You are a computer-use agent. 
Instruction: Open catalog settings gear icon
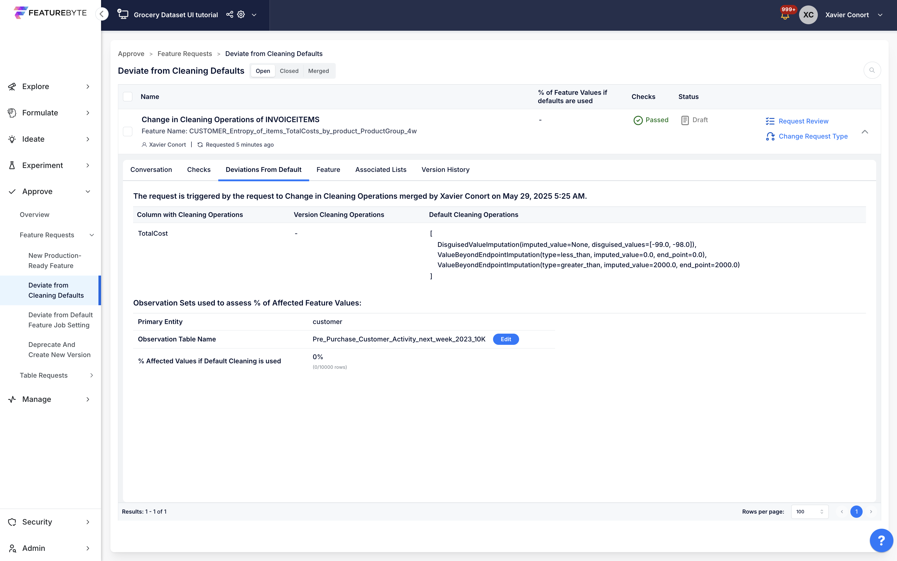[241, 15]
